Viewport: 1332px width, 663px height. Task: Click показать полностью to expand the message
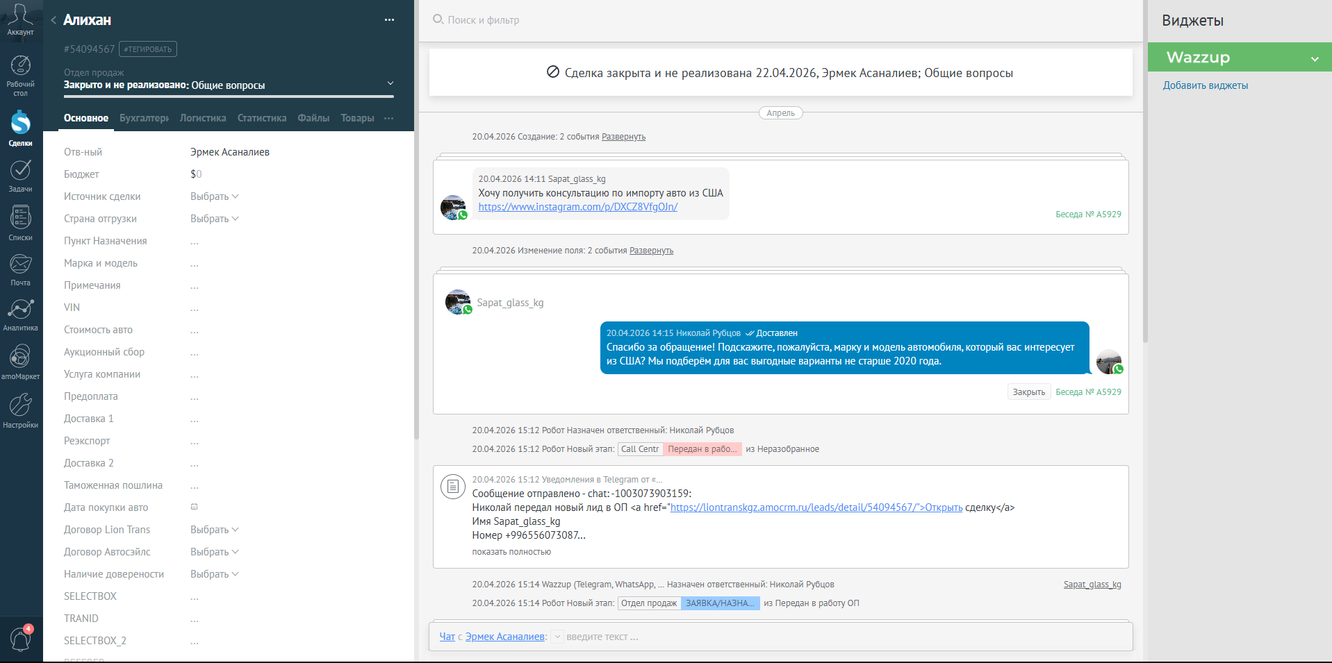tap(511, 552)
